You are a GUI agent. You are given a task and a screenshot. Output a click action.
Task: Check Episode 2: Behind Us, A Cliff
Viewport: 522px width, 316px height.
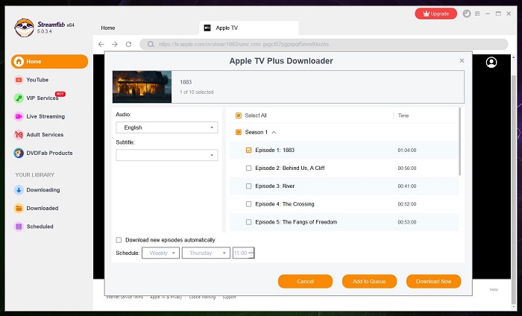point(248,168)
